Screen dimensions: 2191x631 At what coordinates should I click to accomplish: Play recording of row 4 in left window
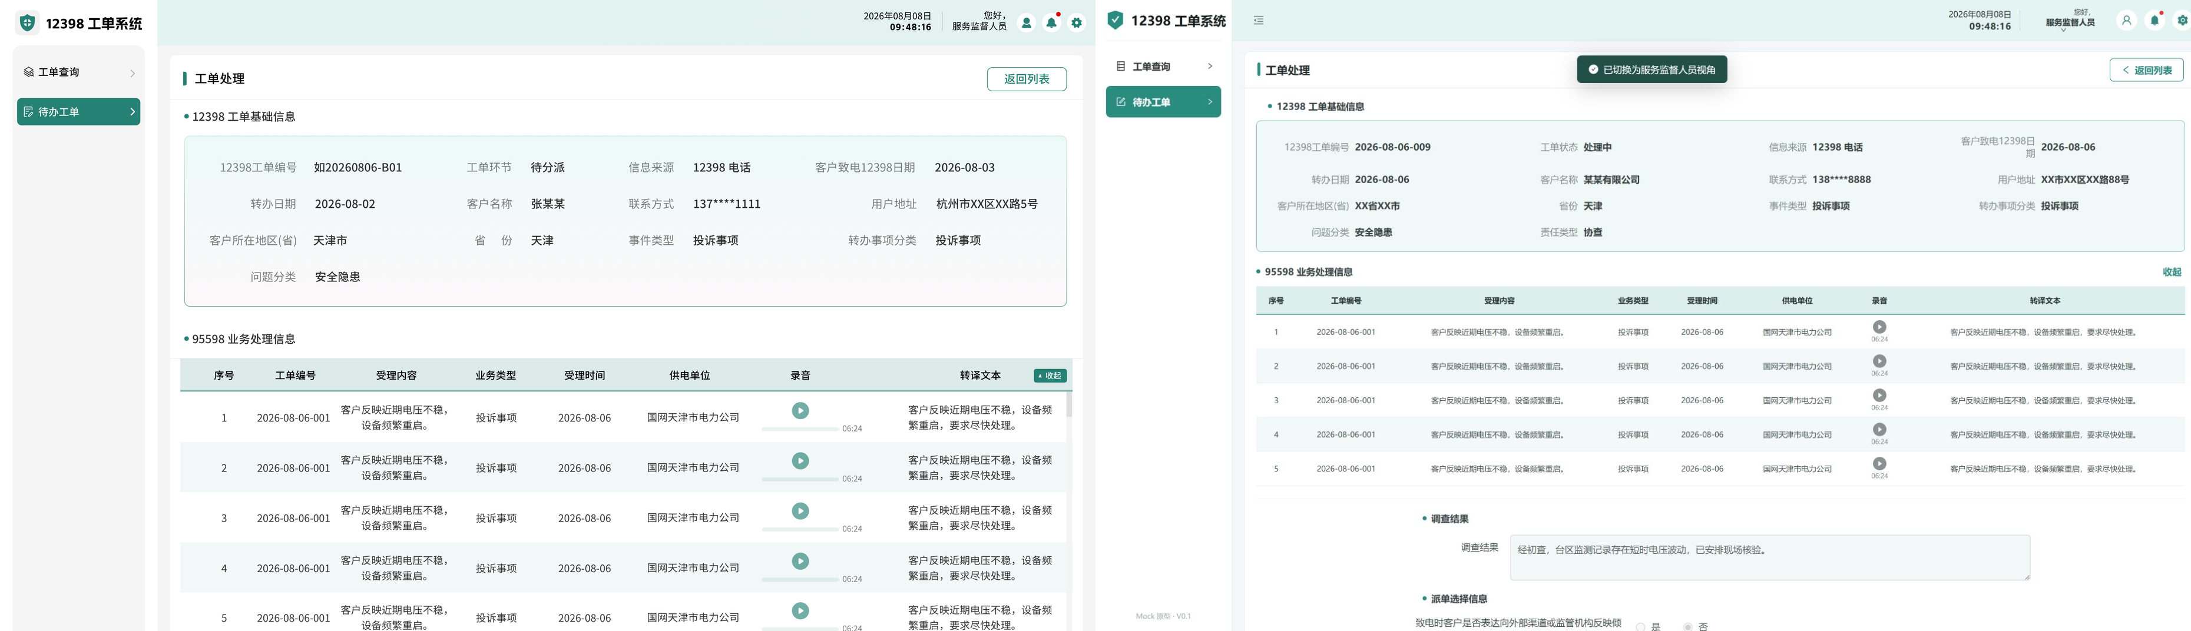[800, 562]
